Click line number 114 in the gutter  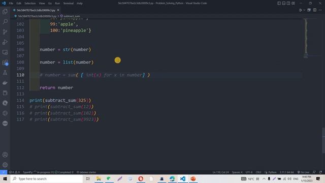pos(20,101)
